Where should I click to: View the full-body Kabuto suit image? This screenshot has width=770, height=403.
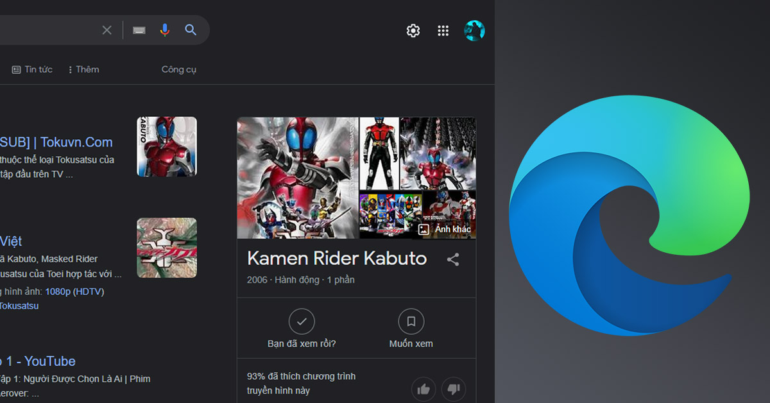(379, 153)
